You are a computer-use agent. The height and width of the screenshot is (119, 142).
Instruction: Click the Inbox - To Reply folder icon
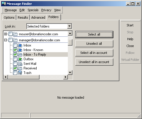tap(20, 54)
